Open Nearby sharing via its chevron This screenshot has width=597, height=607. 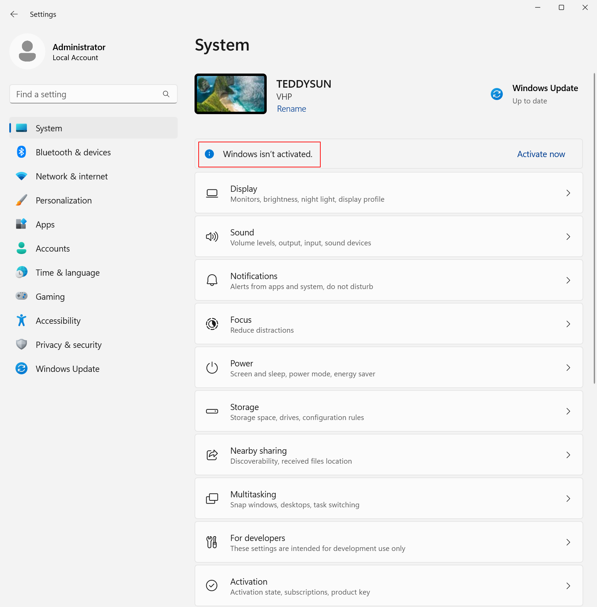click(568, 455)
